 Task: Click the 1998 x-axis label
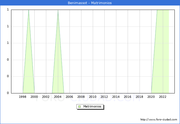22,97
